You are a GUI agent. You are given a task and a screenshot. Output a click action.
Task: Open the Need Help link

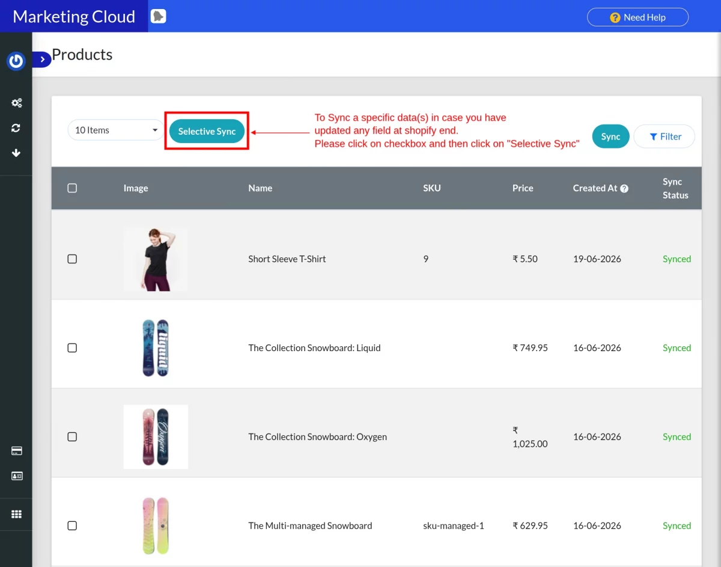tap(637, 17)
